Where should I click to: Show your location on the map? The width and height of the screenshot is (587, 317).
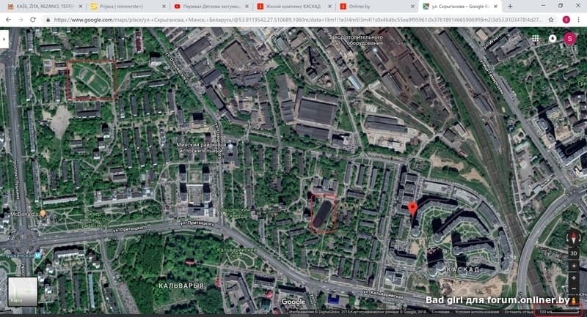click(574, 266)
